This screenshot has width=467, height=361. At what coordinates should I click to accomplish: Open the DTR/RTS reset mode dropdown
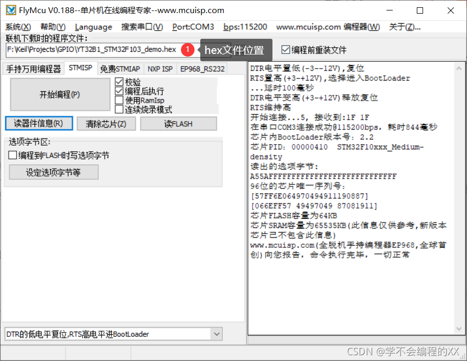(217, 334)
